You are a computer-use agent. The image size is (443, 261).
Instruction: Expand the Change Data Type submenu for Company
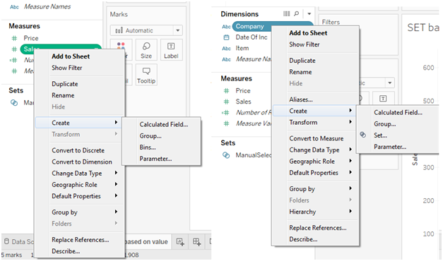tap(316, 150)
